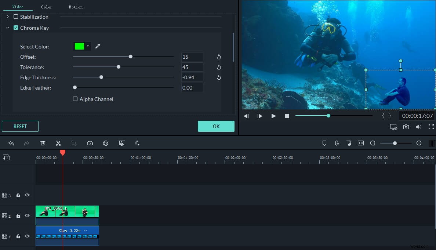Viewport: 436px width, 250px height.
Task: Switch to the Color tab
Action: (47, 7)
